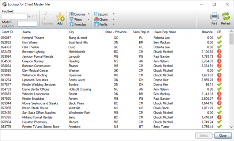
Task: Click the scrollbar down arrow
Action: click(x=231, y=127)
